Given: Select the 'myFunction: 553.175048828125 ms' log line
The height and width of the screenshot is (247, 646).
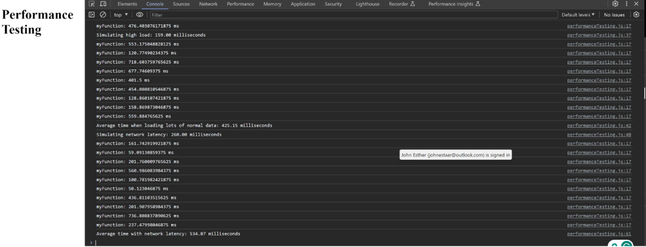Looking at the screenshot, I should (x=138, y=44).
